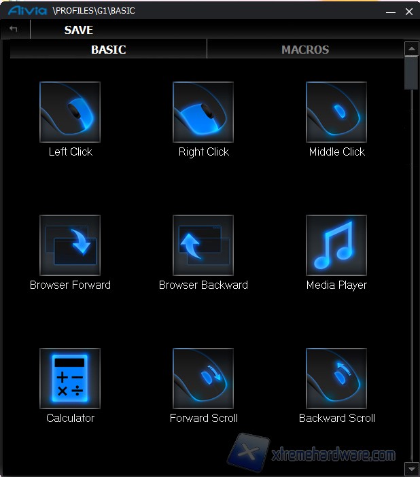Close the Aivia profile window
Viewport: 420px width, 477px height.
(x=408, y=12)
